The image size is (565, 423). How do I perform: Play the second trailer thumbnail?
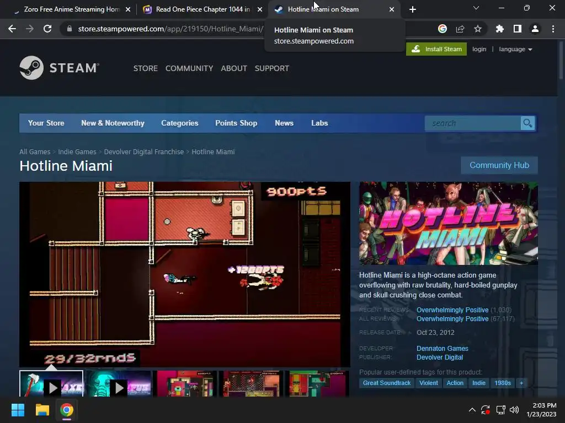tap(119, 384)
